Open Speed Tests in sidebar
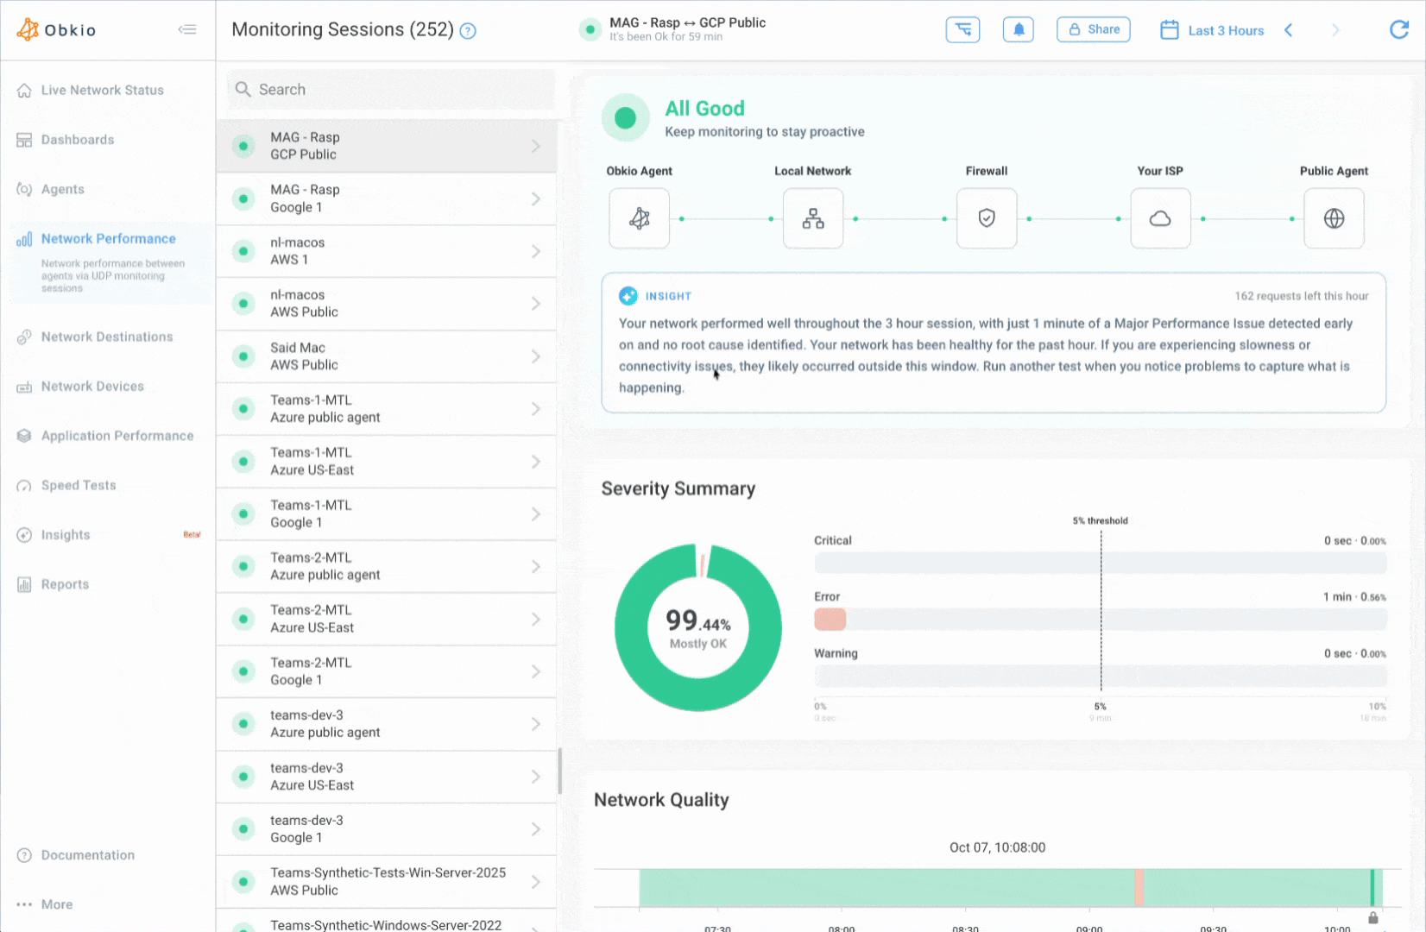Screen dimensions: 1426x932 tap(79, 485)
